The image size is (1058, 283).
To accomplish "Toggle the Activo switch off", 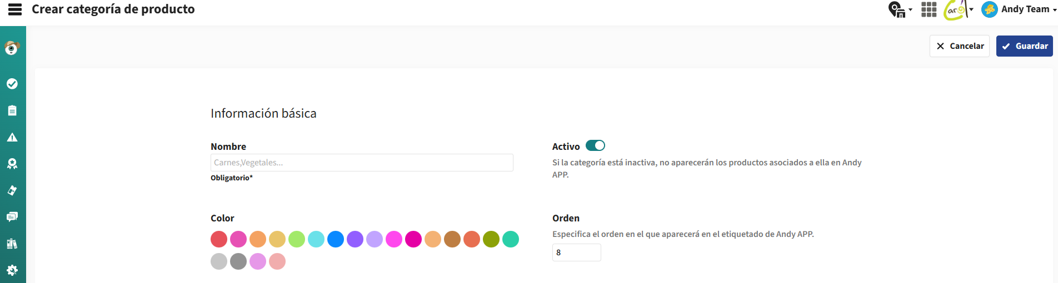I will click(x=595, y=145).
